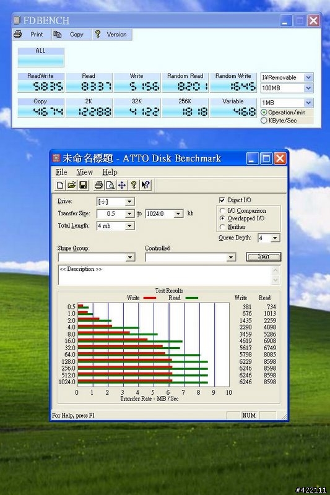Click the write value 5617 in results
The image size is (330, 495).
(x=245, y=348)
